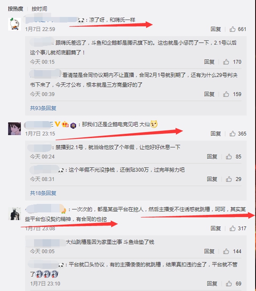Sort comments by 按热度 tab
Image resolution: width=256 pixels, height=291 pixels.
click(x=15, y=9)
